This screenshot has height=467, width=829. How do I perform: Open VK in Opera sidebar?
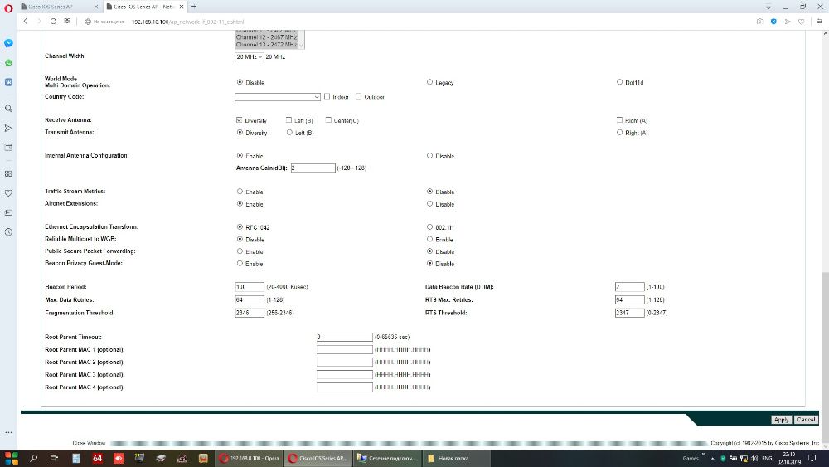[8, 82]
